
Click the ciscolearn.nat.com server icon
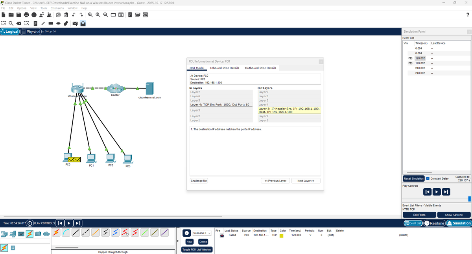click(149, 88)
